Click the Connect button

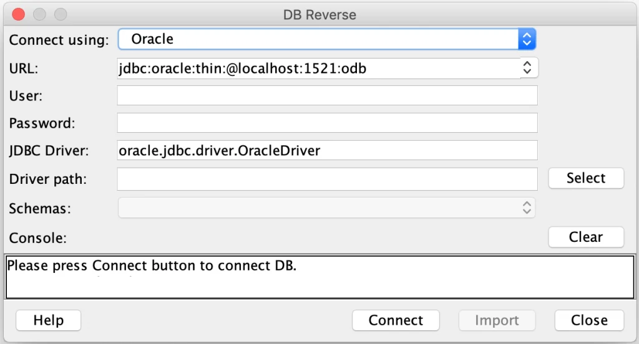[x=396, y=320]
